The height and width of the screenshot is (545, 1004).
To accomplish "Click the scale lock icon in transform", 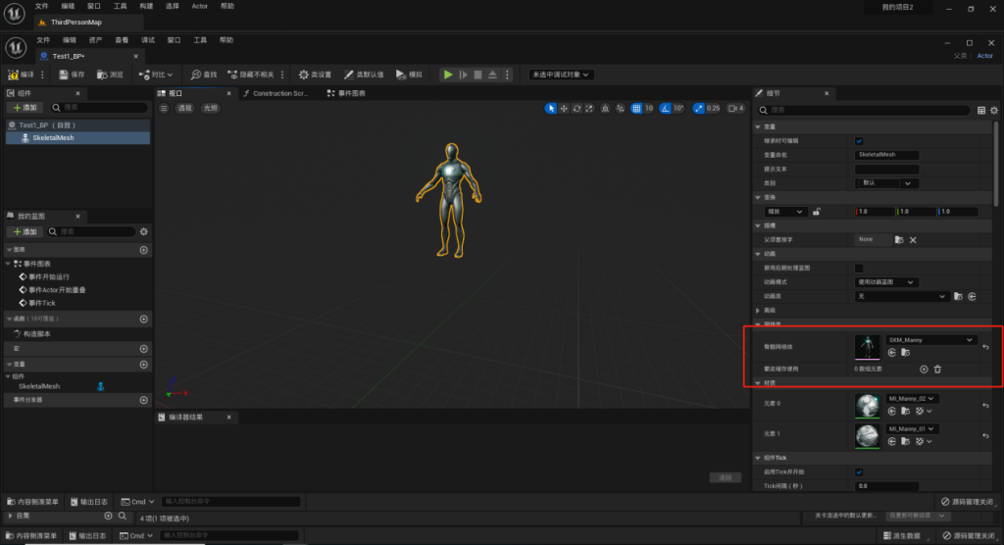I will pyautogui.click(x=816, y=212).
